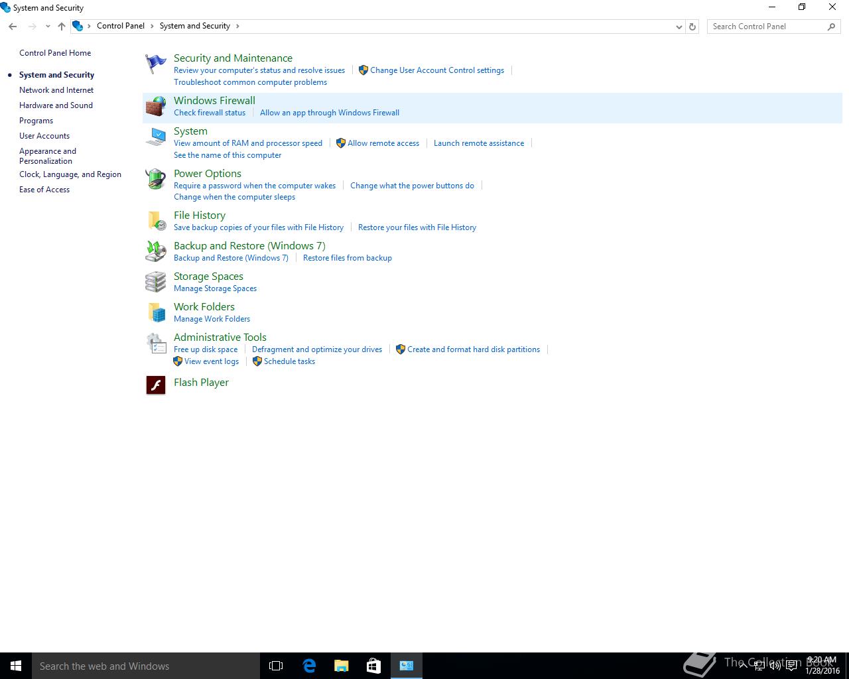
Task: Launch Microsoft Edge from the taskbar
Action: click(309, 666)
